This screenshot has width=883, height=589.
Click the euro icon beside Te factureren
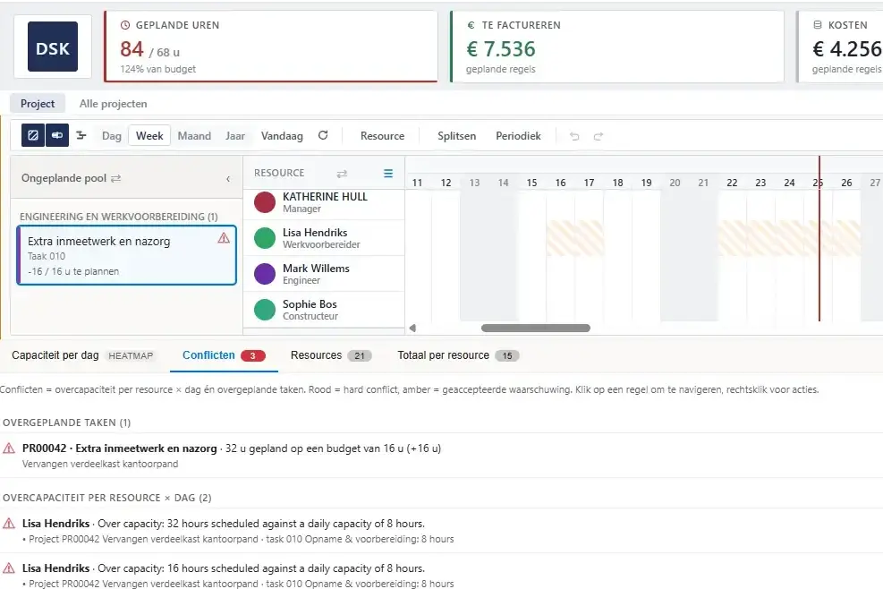(x=471, y=25)
